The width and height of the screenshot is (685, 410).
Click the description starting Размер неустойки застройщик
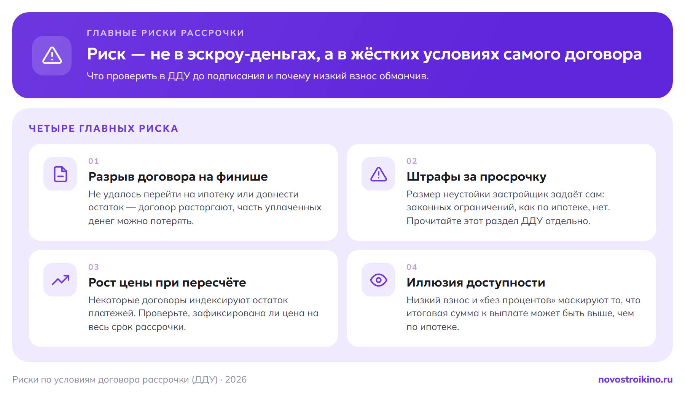click(508, 208)
